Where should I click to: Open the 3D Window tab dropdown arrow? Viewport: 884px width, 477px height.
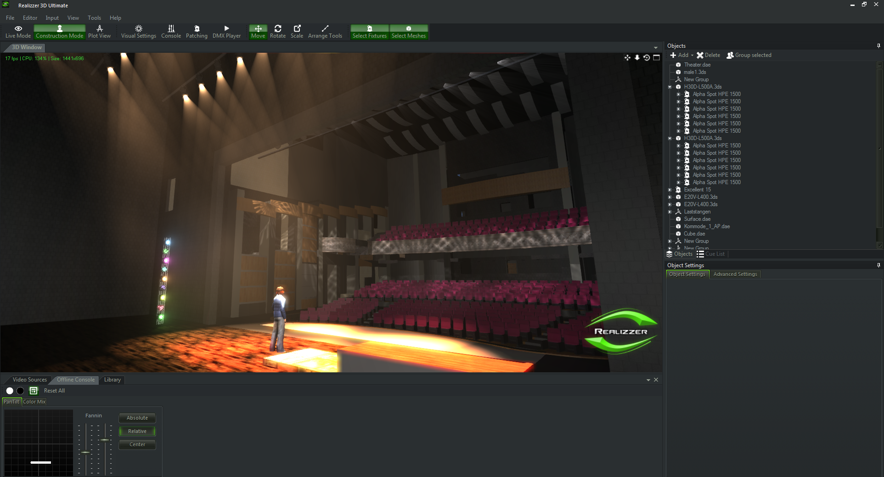coord(656,48)
